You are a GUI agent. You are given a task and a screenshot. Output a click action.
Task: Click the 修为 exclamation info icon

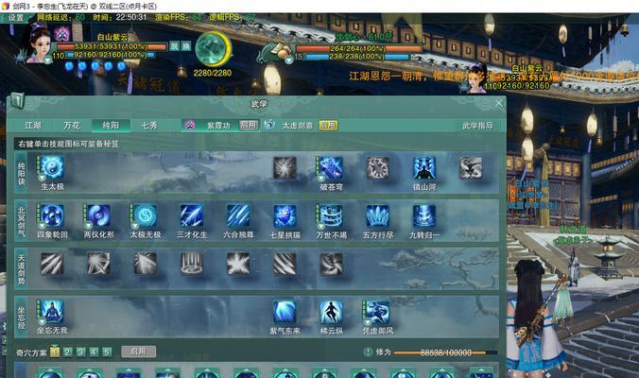[x=368, y=352]
